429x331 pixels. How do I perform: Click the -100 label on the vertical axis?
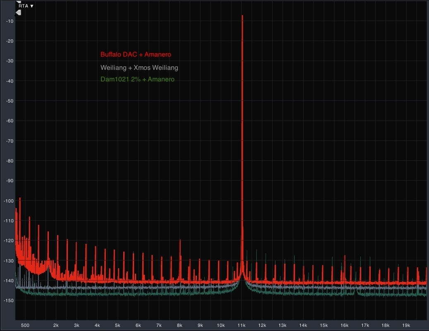point(9,201)
